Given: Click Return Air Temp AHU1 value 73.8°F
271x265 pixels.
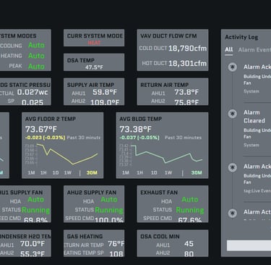Looking at the screenshot, I should [x=186, y=92].
